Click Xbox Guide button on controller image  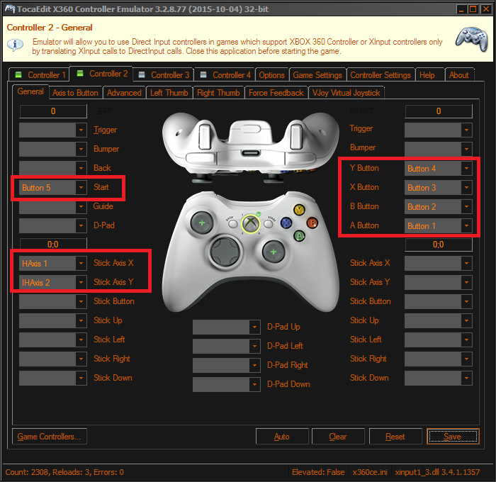point(251,223)
